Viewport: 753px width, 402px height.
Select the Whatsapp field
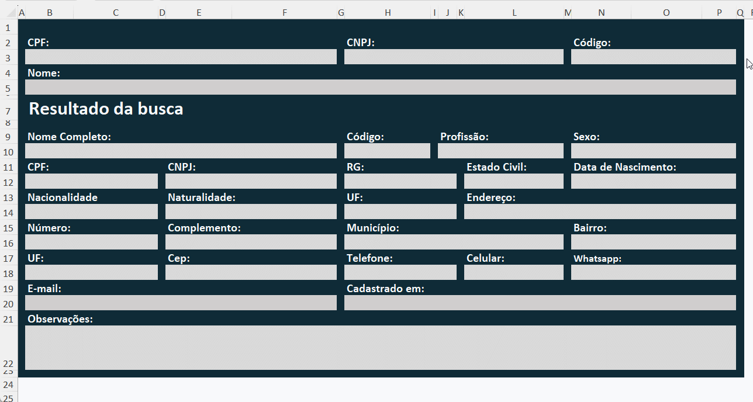(x=653, y=272)
